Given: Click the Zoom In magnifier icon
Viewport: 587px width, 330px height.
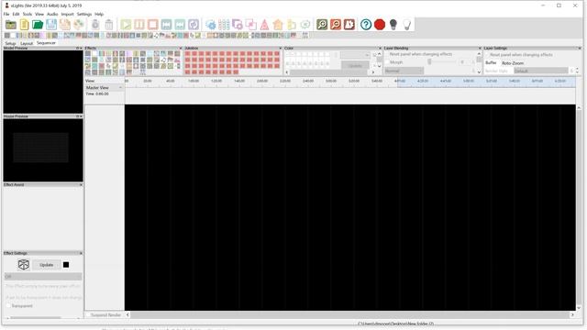Looking at the screenshot, I should tap(322, 25).
